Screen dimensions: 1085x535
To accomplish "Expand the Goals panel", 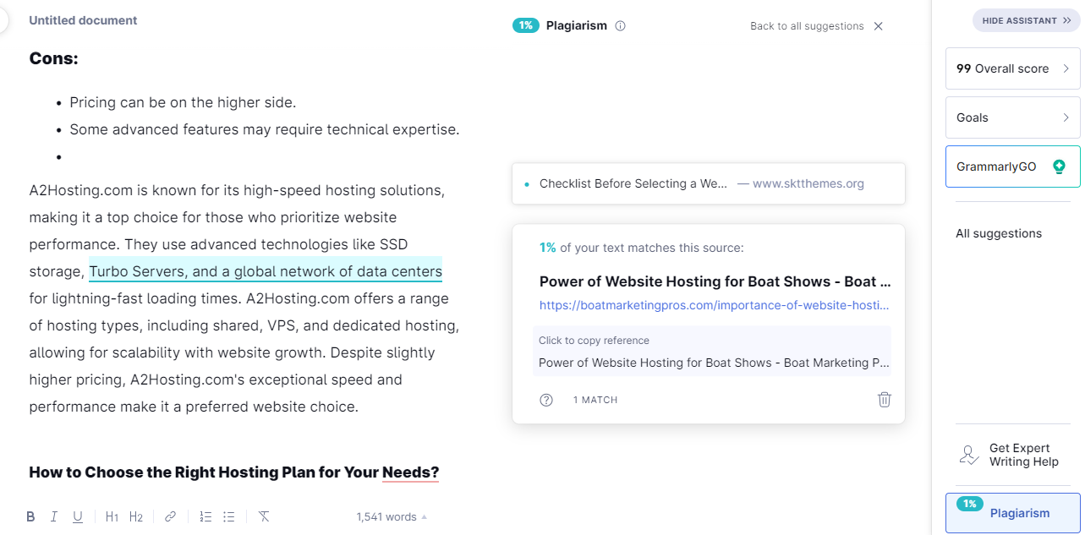I will pyautogui.click(x=1012, y=117).
